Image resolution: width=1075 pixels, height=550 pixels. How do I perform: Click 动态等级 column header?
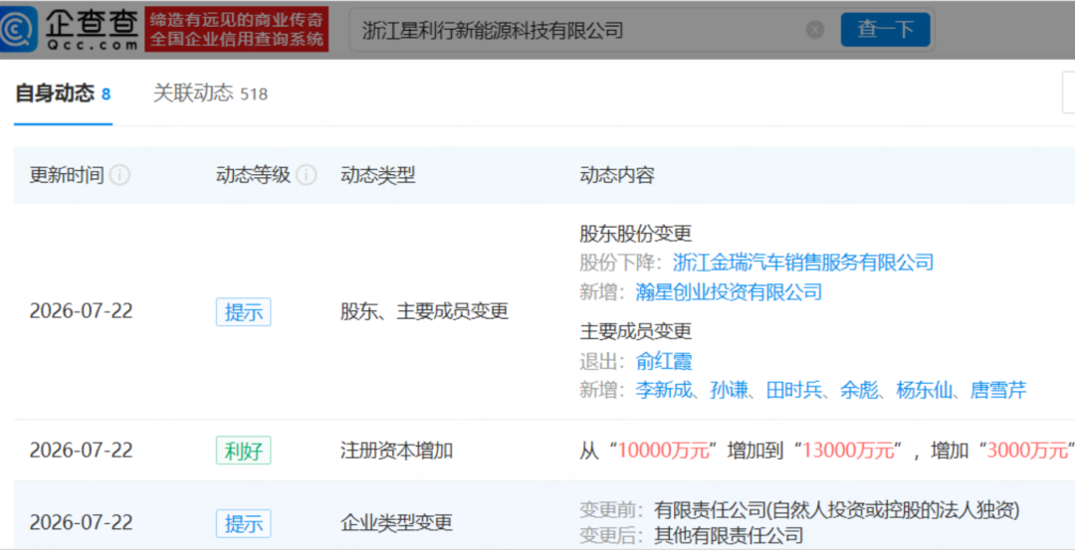[x=253, y=175]
